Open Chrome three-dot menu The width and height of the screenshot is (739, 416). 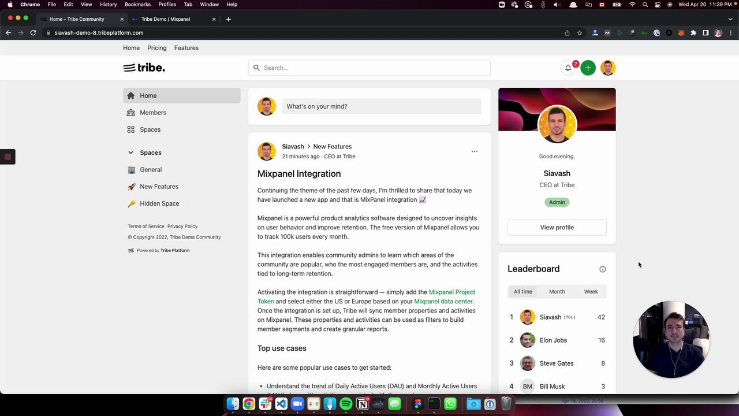[x=730, y=33]
